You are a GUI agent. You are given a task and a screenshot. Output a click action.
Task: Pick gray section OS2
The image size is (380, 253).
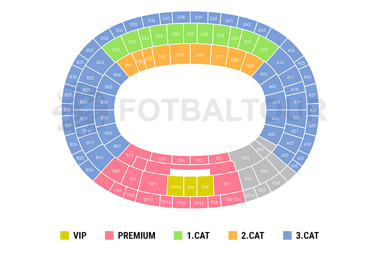coord(245,158)
